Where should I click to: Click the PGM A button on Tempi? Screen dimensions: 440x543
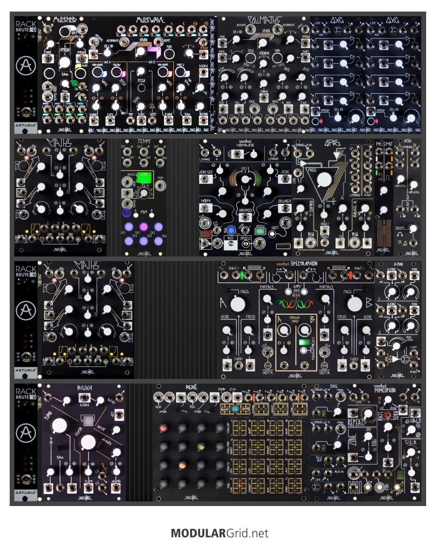click(x=136, y=215)
